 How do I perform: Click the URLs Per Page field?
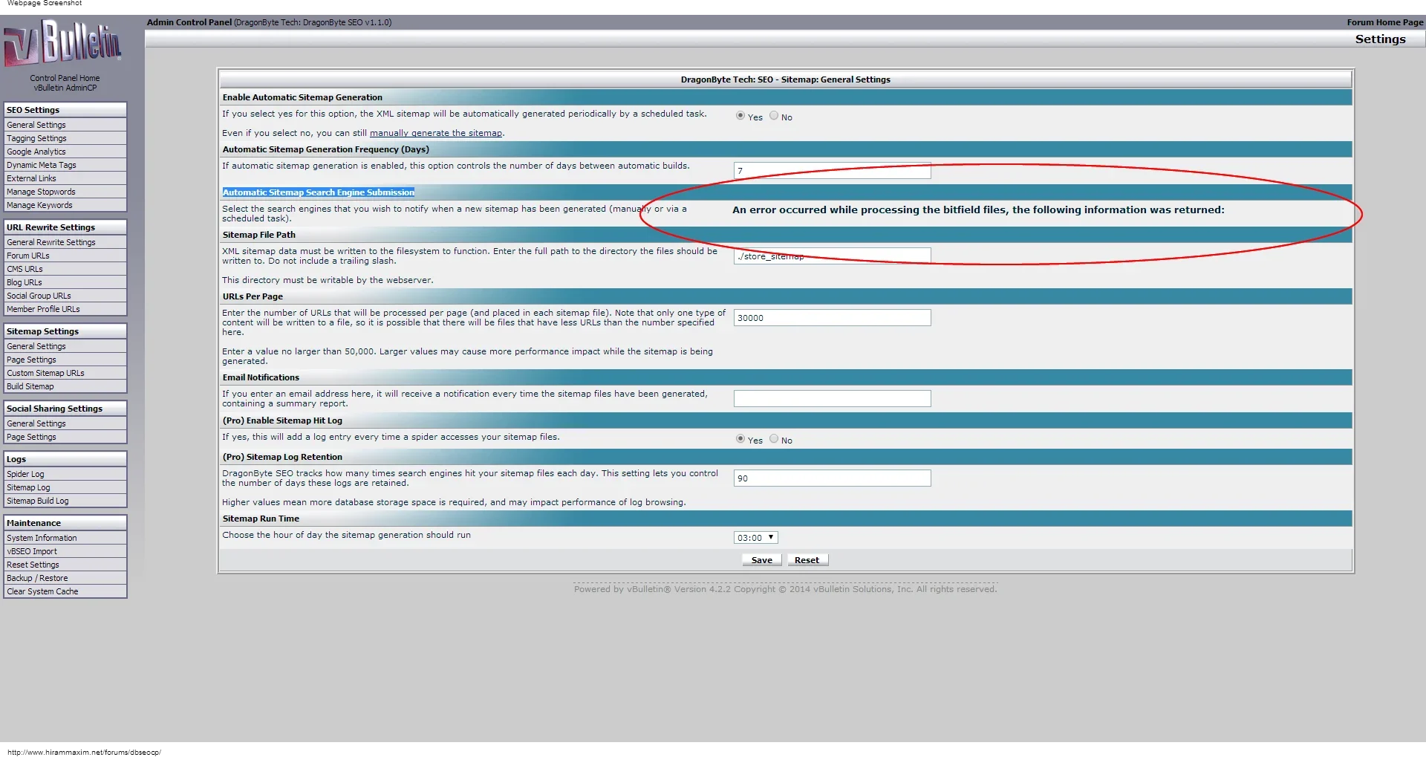click(832, 318)
